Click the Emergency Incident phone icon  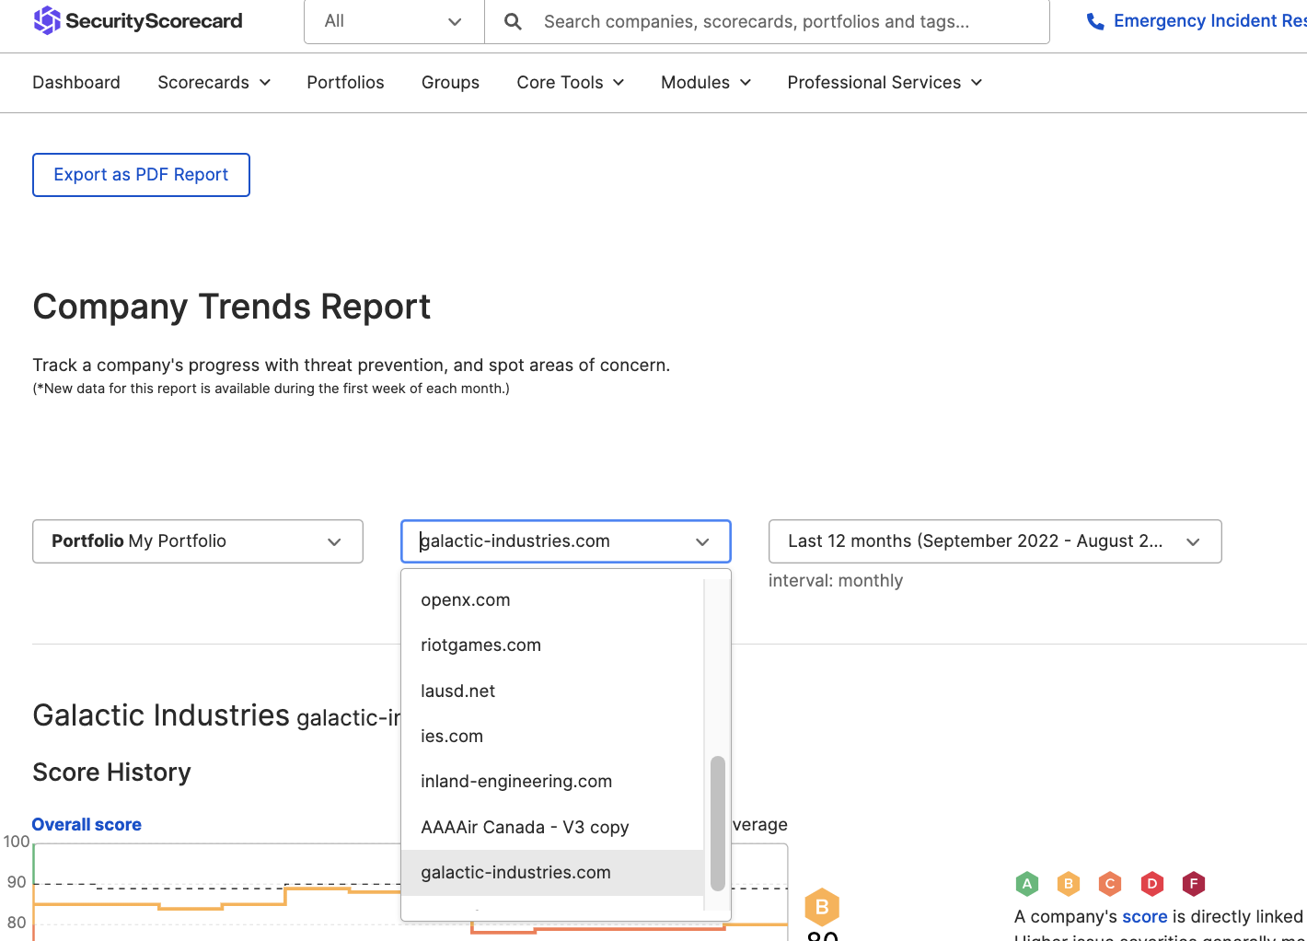pyautogui.click(x=1095, y=21)
